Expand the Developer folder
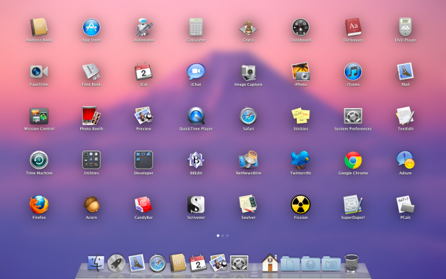Viewport: 446px width, 279px height. point(144,160)
